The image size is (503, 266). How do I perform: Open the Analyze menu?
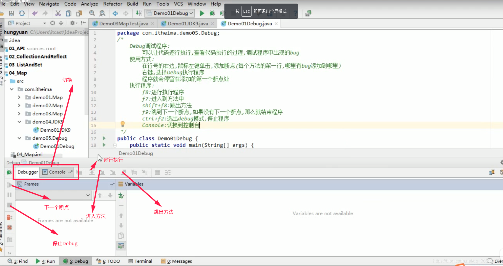coord(89,4)
